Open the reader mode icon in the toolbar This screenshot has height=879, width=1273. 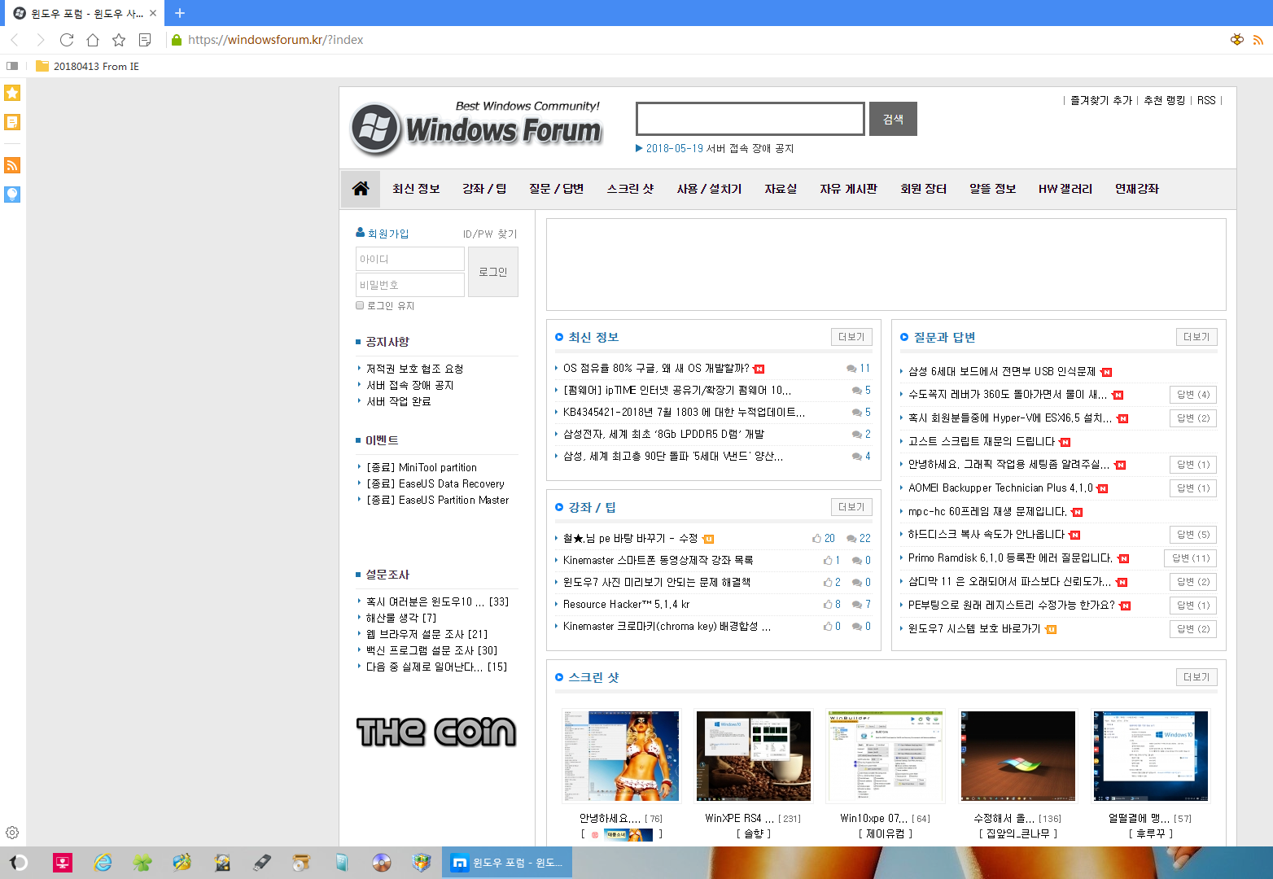tap(145, 40)
